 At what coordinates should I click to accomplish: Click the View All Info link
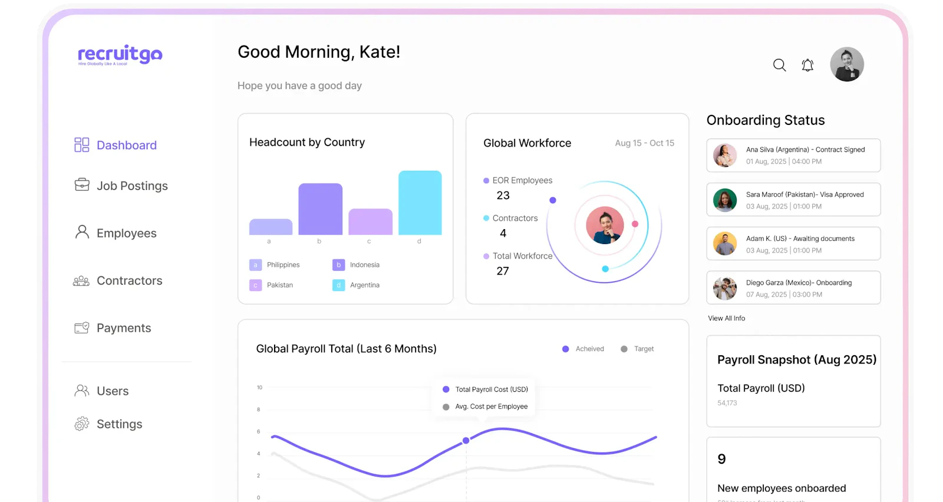pos(726,318)
